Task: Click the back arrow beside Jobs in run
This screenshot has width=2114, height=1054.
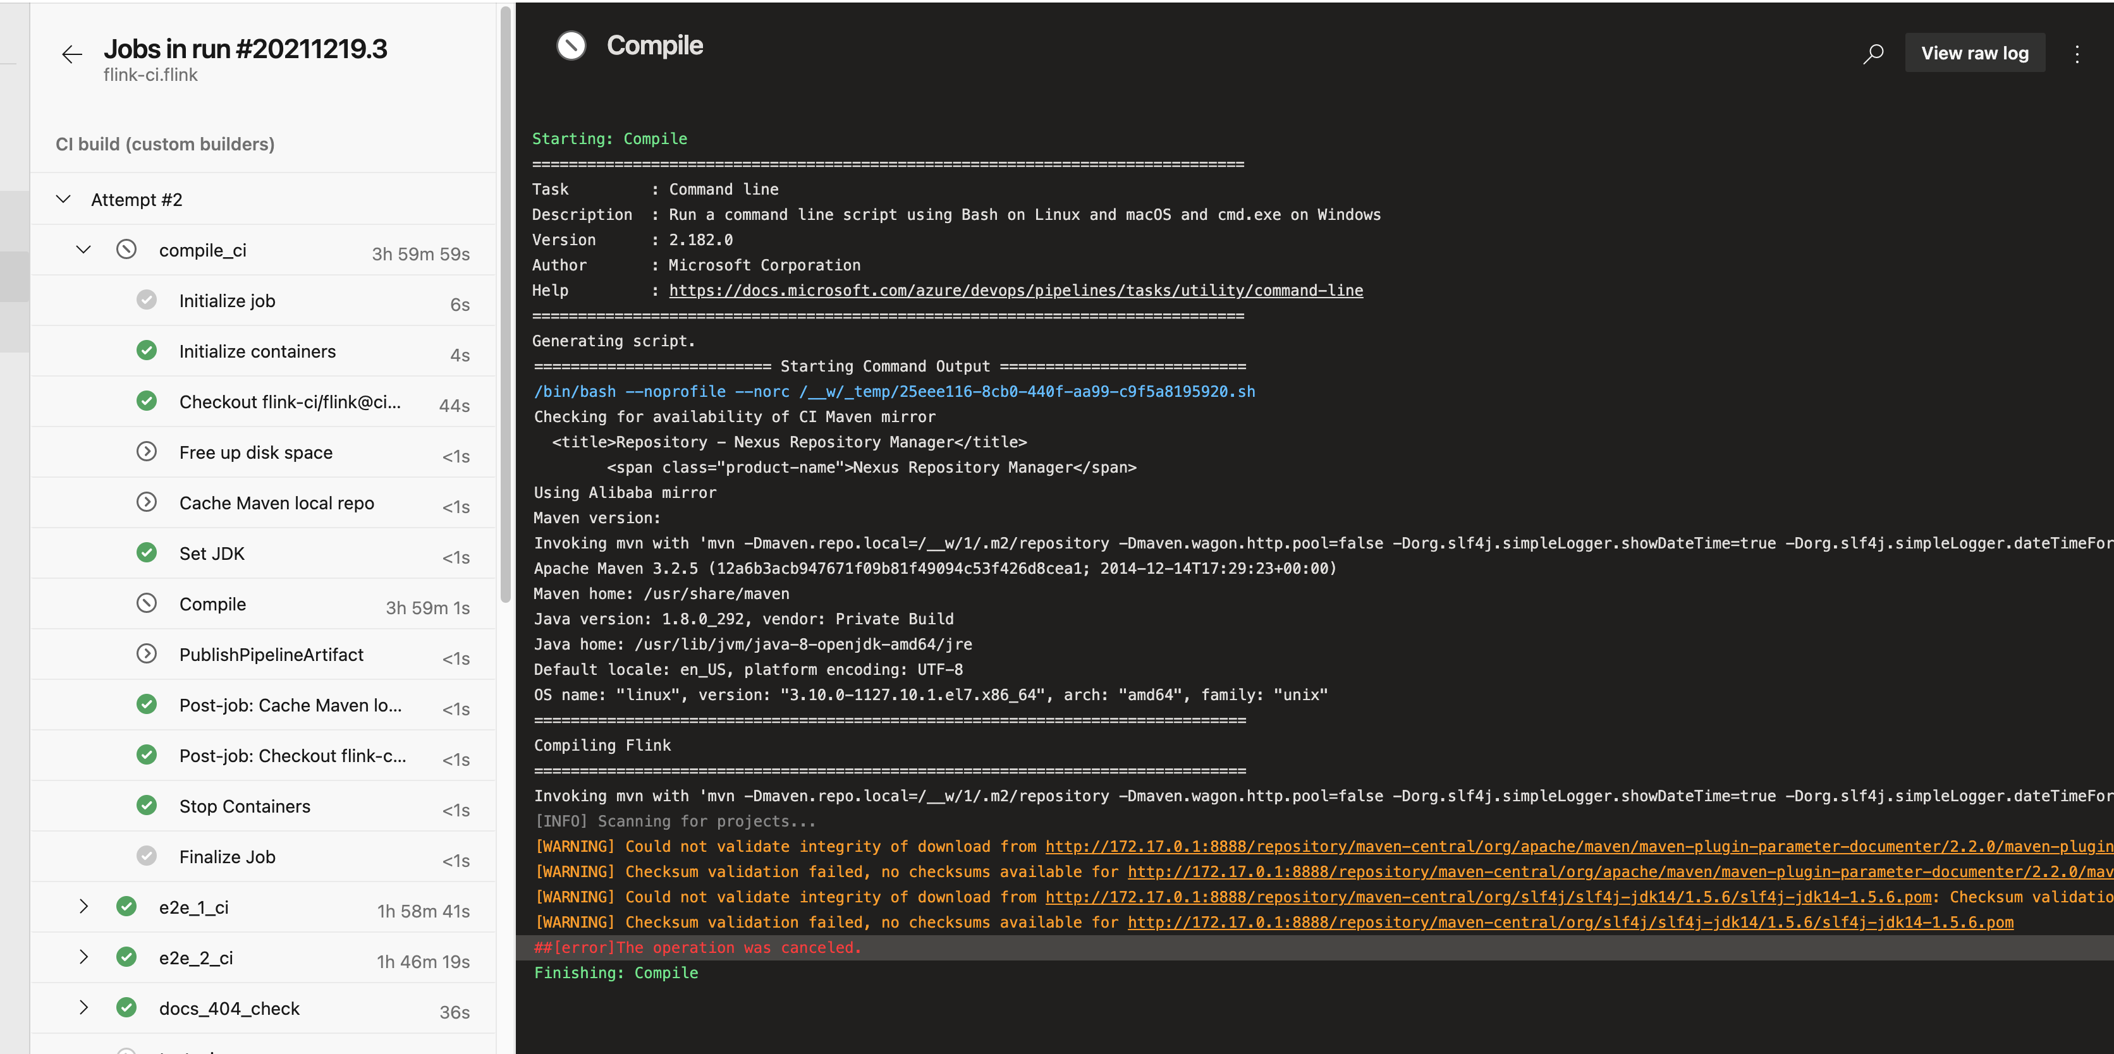Action: pyautogui.click(x=72, y=55)
